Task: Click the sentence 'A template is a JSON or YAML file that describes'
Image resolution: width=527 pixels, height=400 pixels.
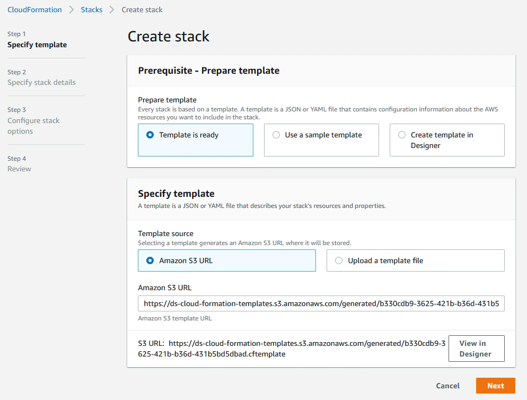Action: click(x=262, y=206)
